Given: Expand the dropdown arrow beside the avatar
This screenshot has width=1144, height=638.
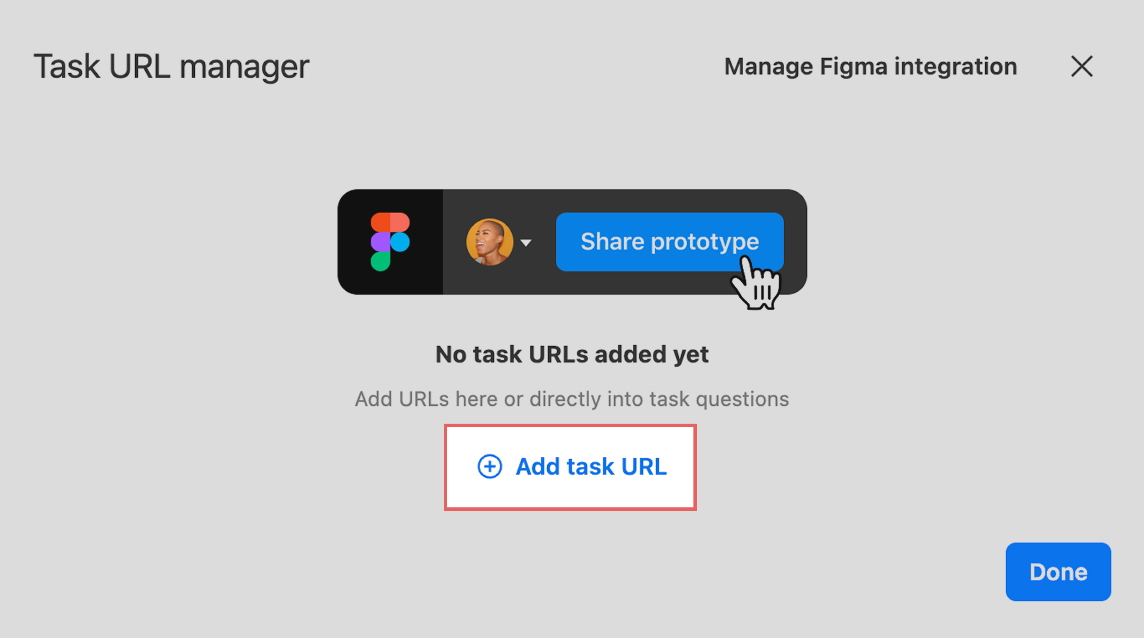Looking at the screenshot, I should coord(526,243).
